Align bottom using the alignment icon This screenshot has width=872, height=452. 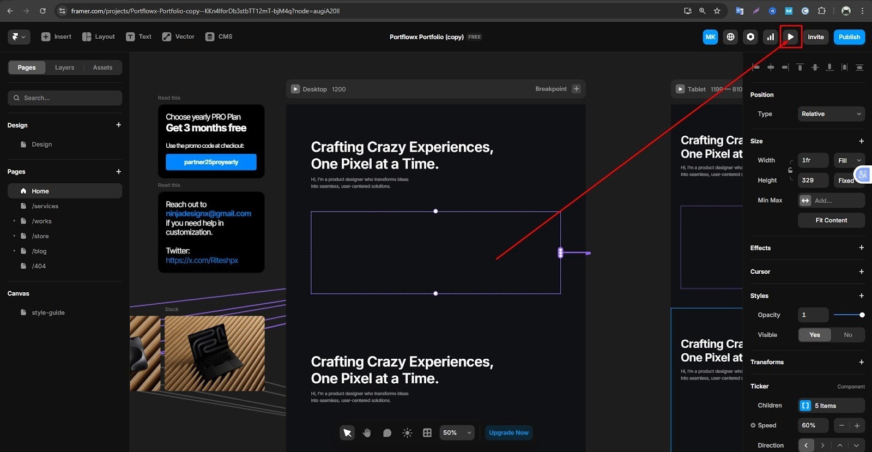[829, 67]
